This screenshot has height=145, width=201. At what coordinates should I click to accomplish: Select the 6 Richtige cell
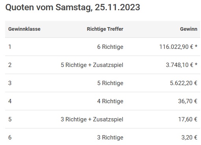click(110, 47)
